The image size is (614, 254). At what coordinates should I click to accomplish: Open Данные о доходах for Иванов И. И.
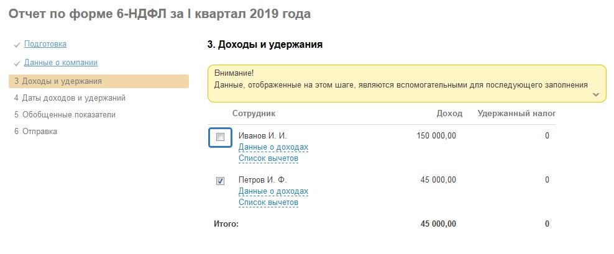click(x=273, y=148)
